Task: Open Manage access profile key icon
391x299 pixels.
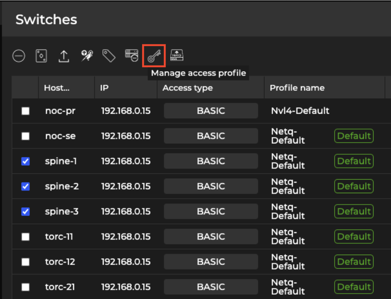Action: 154,56
